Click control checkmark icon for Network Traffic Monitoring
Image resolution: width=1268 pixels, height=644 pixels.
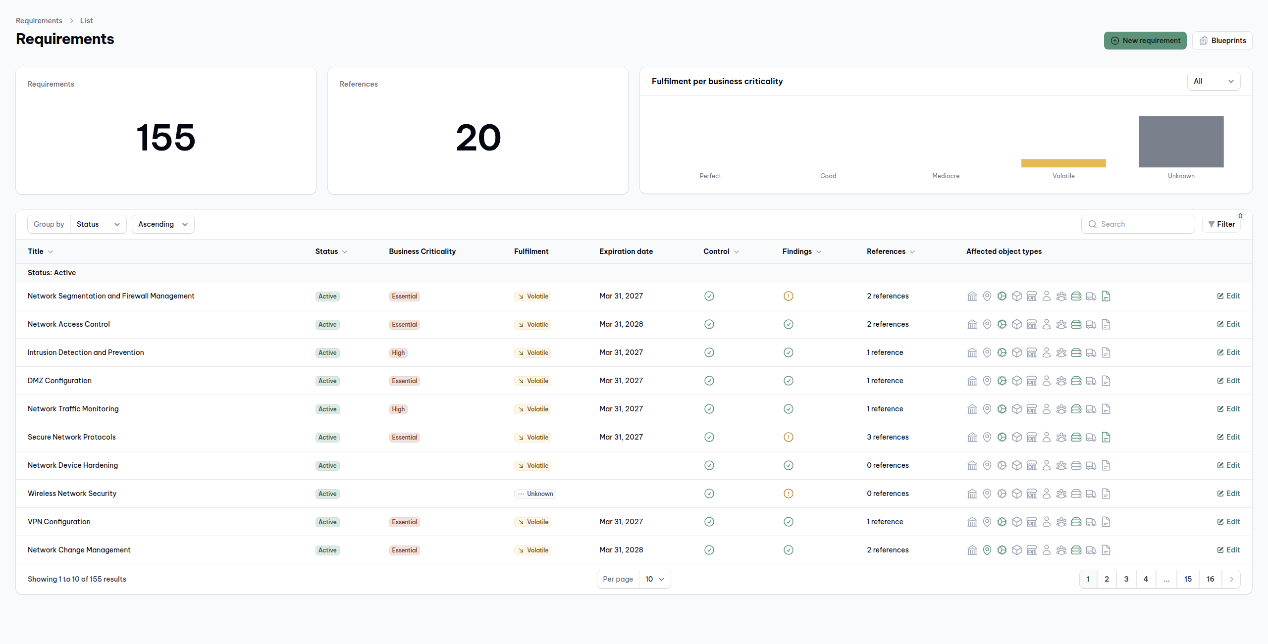point(709,409)
